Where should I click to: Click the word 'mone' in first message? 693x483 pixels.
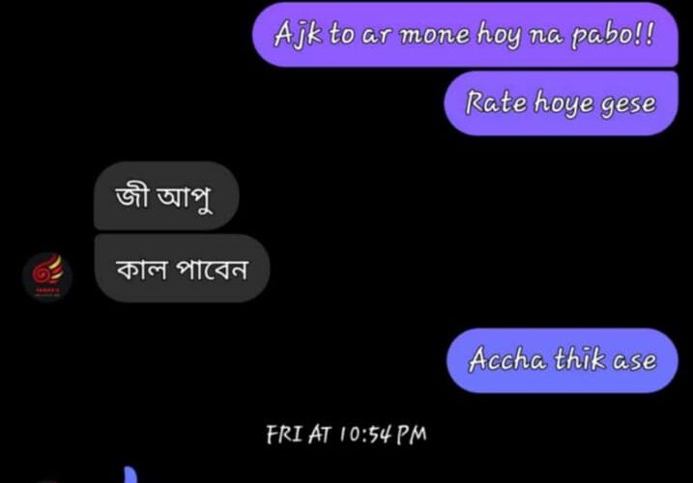[435, 36]
